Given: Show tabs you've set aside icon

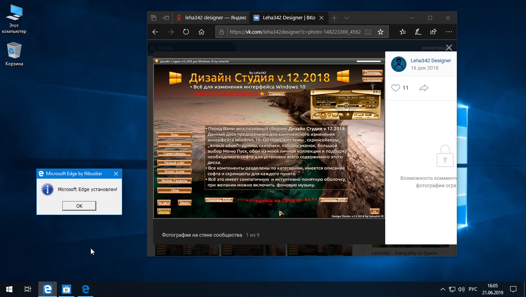Looking at the screenshot, I should tap(154, 18).
